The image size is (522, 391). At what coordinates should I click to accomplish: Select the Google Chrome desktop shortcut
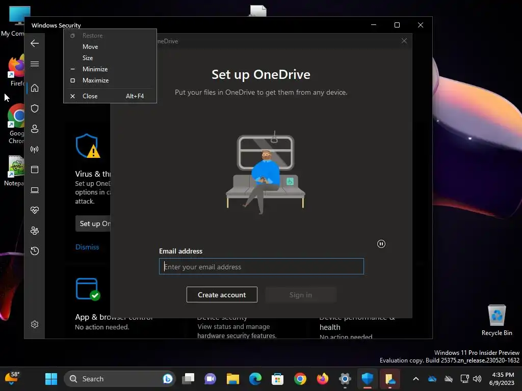tap(16, 124)
